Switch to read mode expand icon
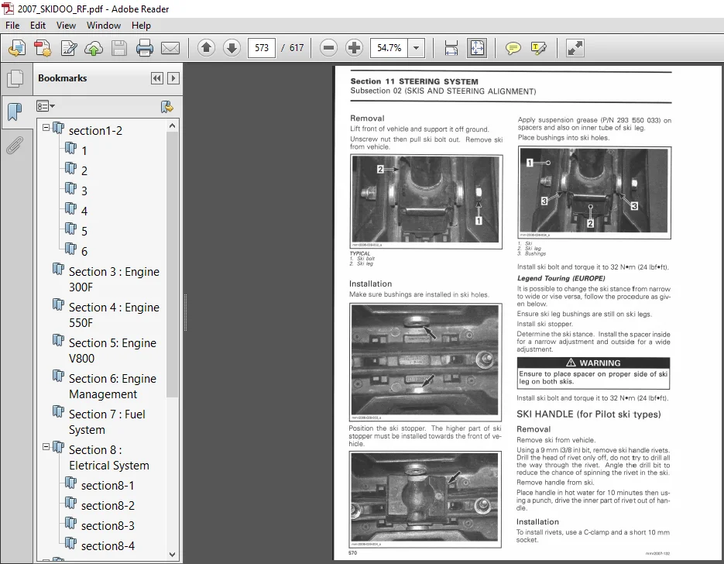 tap(575, 48)
